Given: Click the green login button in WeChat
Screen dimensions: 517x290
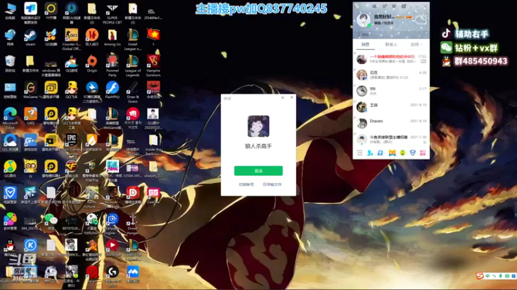Looking at the screenshot, I should (x=258, y=171).
